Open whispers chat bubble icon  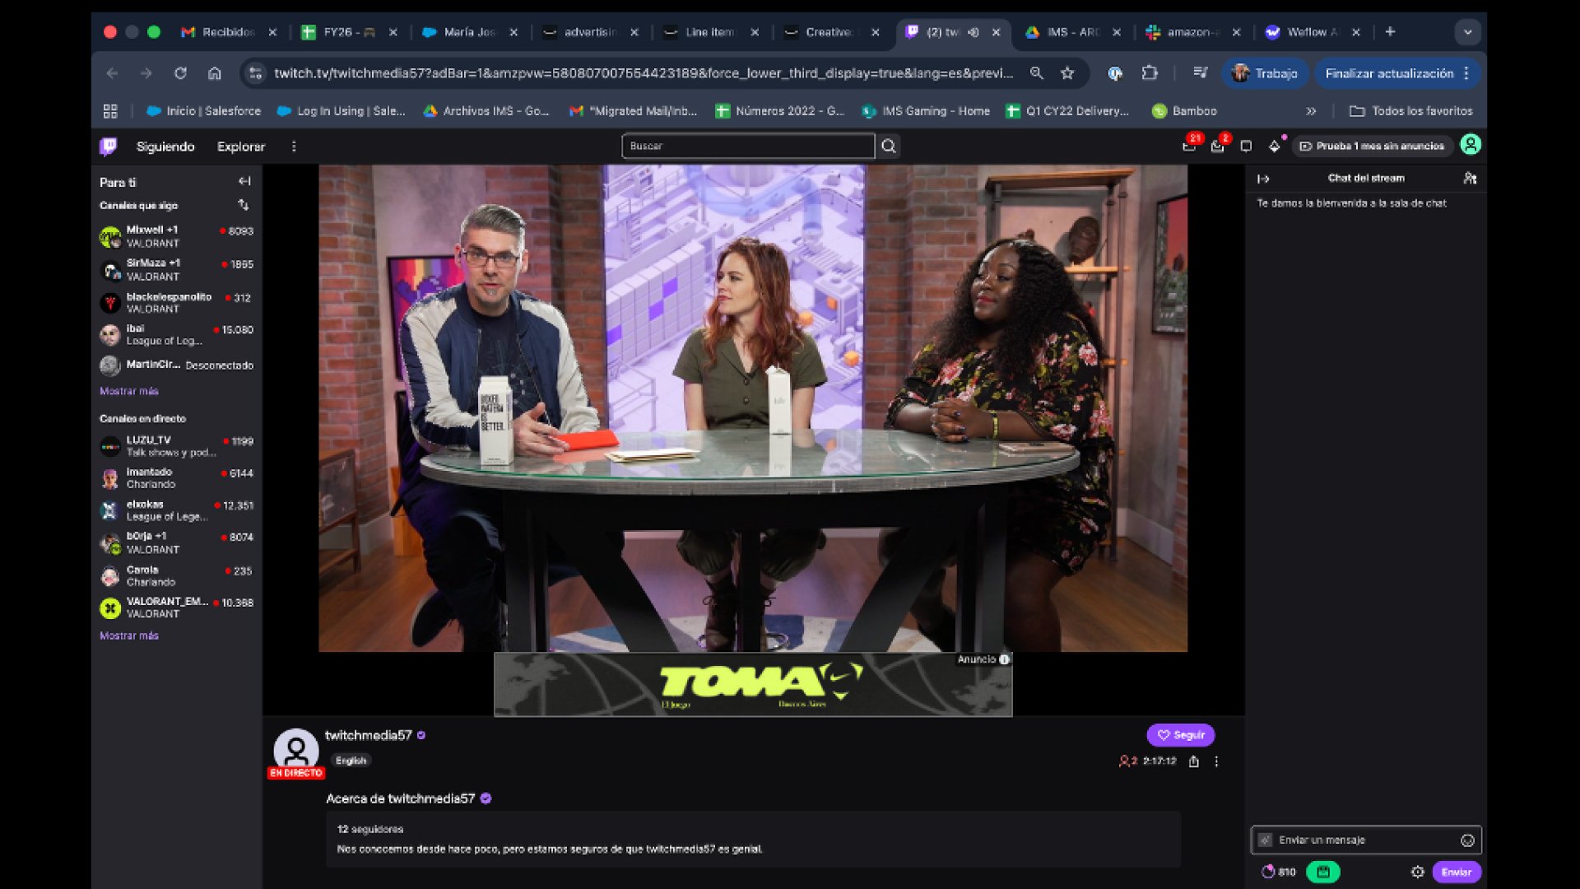(x=1246, y=146)
